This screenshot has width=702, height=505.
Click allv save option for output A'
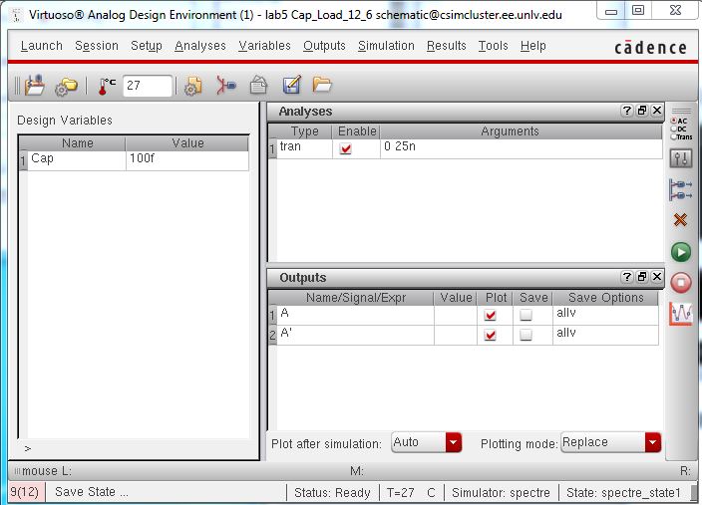point(605,335)
